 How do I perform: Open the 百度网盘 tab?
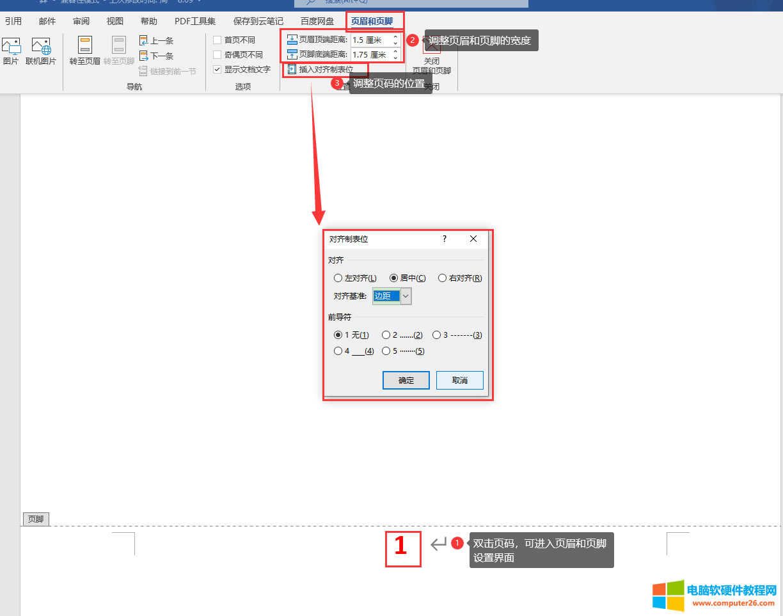(x=317, y=21)
